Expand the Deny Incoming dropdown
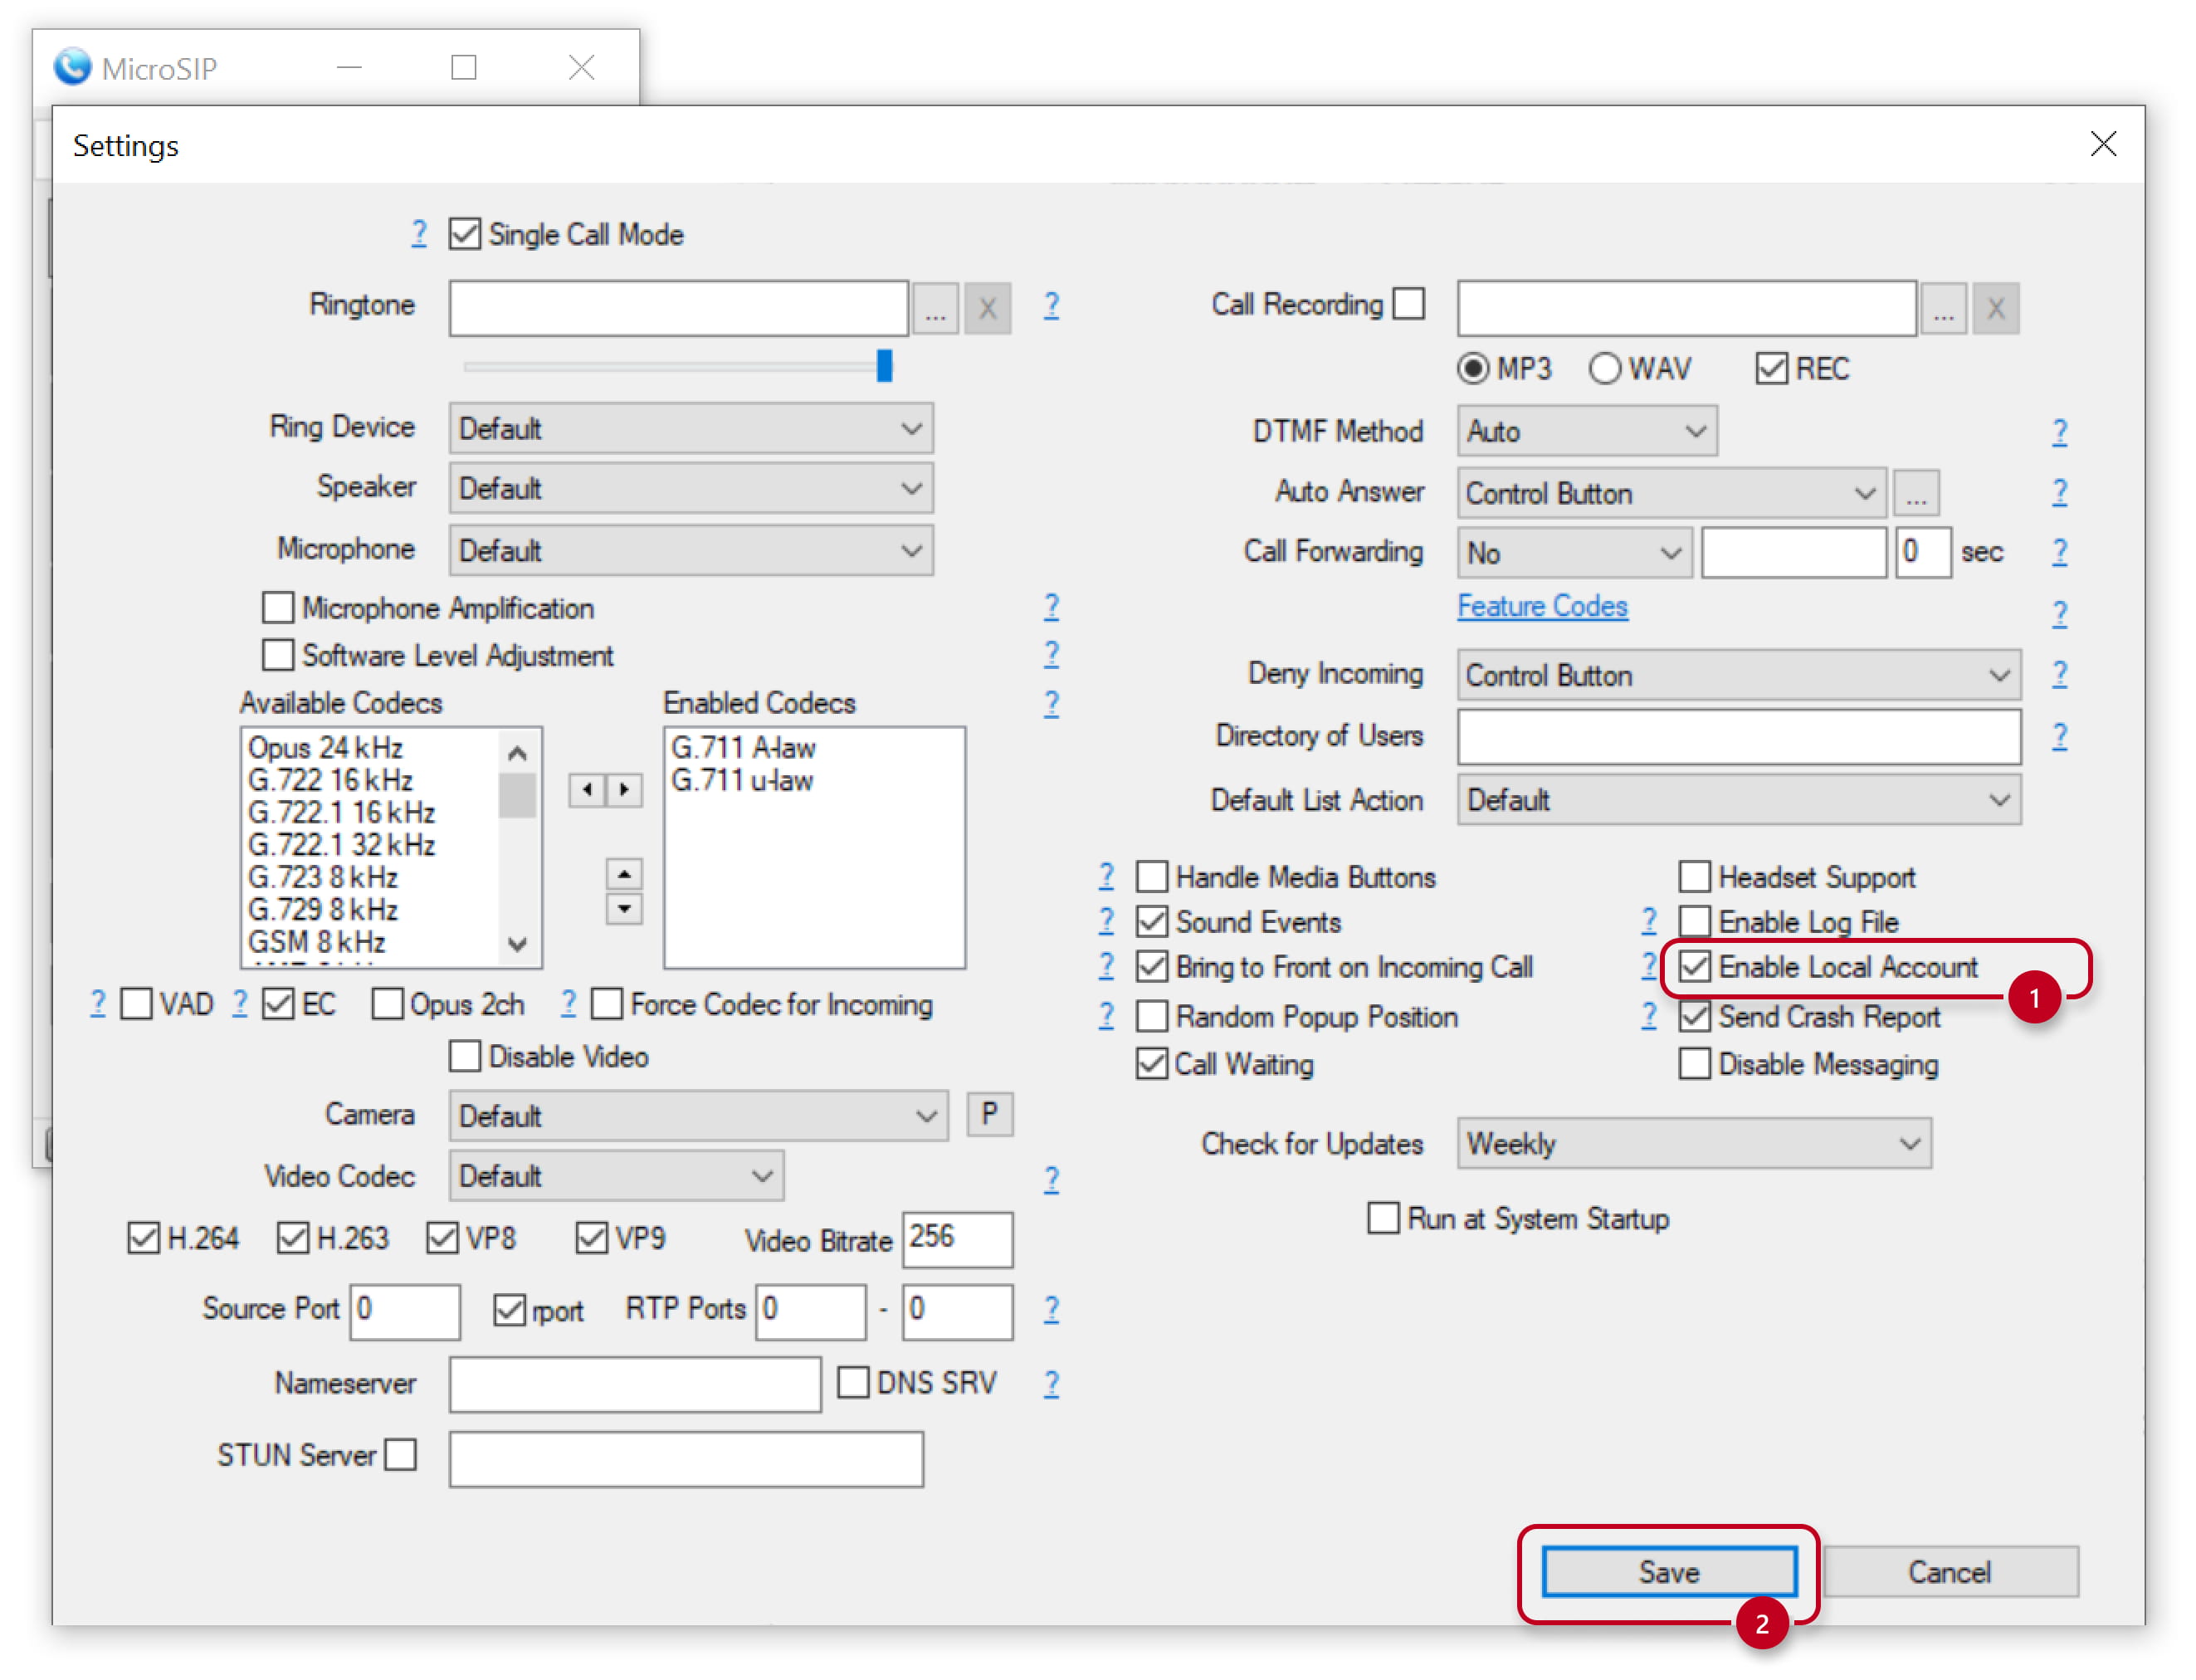 click(x=1739, y=676)
